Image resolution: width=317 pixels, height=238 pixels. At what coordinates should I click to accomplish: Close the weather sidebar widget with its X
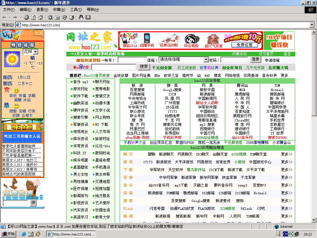click(x=41, y=33)
